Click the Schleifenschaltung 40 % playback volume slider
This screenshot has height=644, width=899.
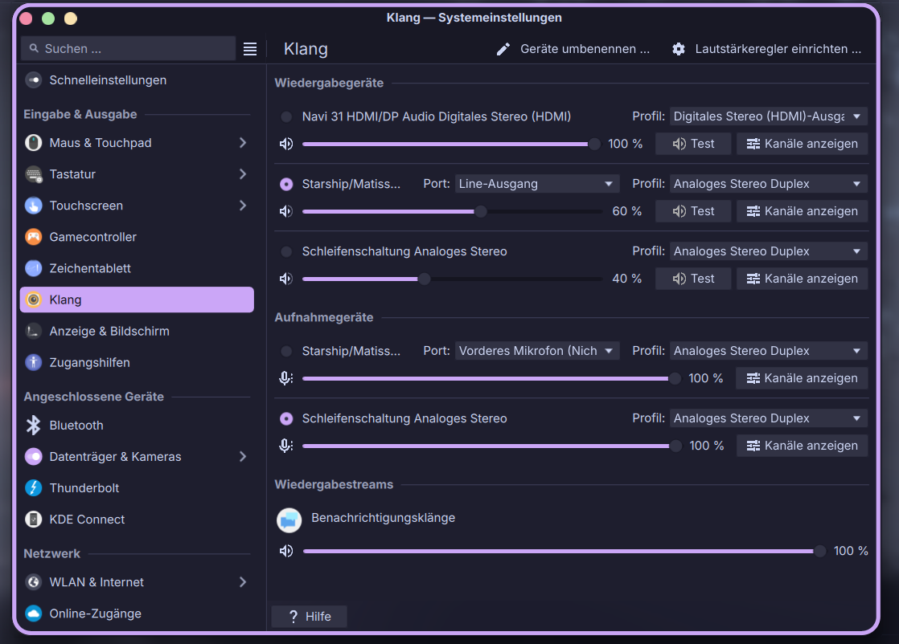[x=452, y=279]
